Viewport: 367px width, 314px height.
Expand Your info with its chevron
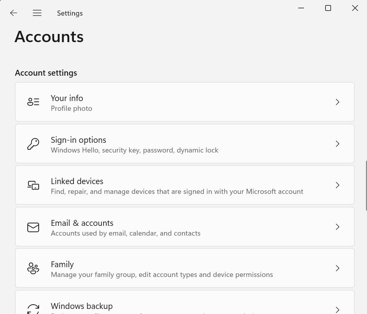point(337,102)
